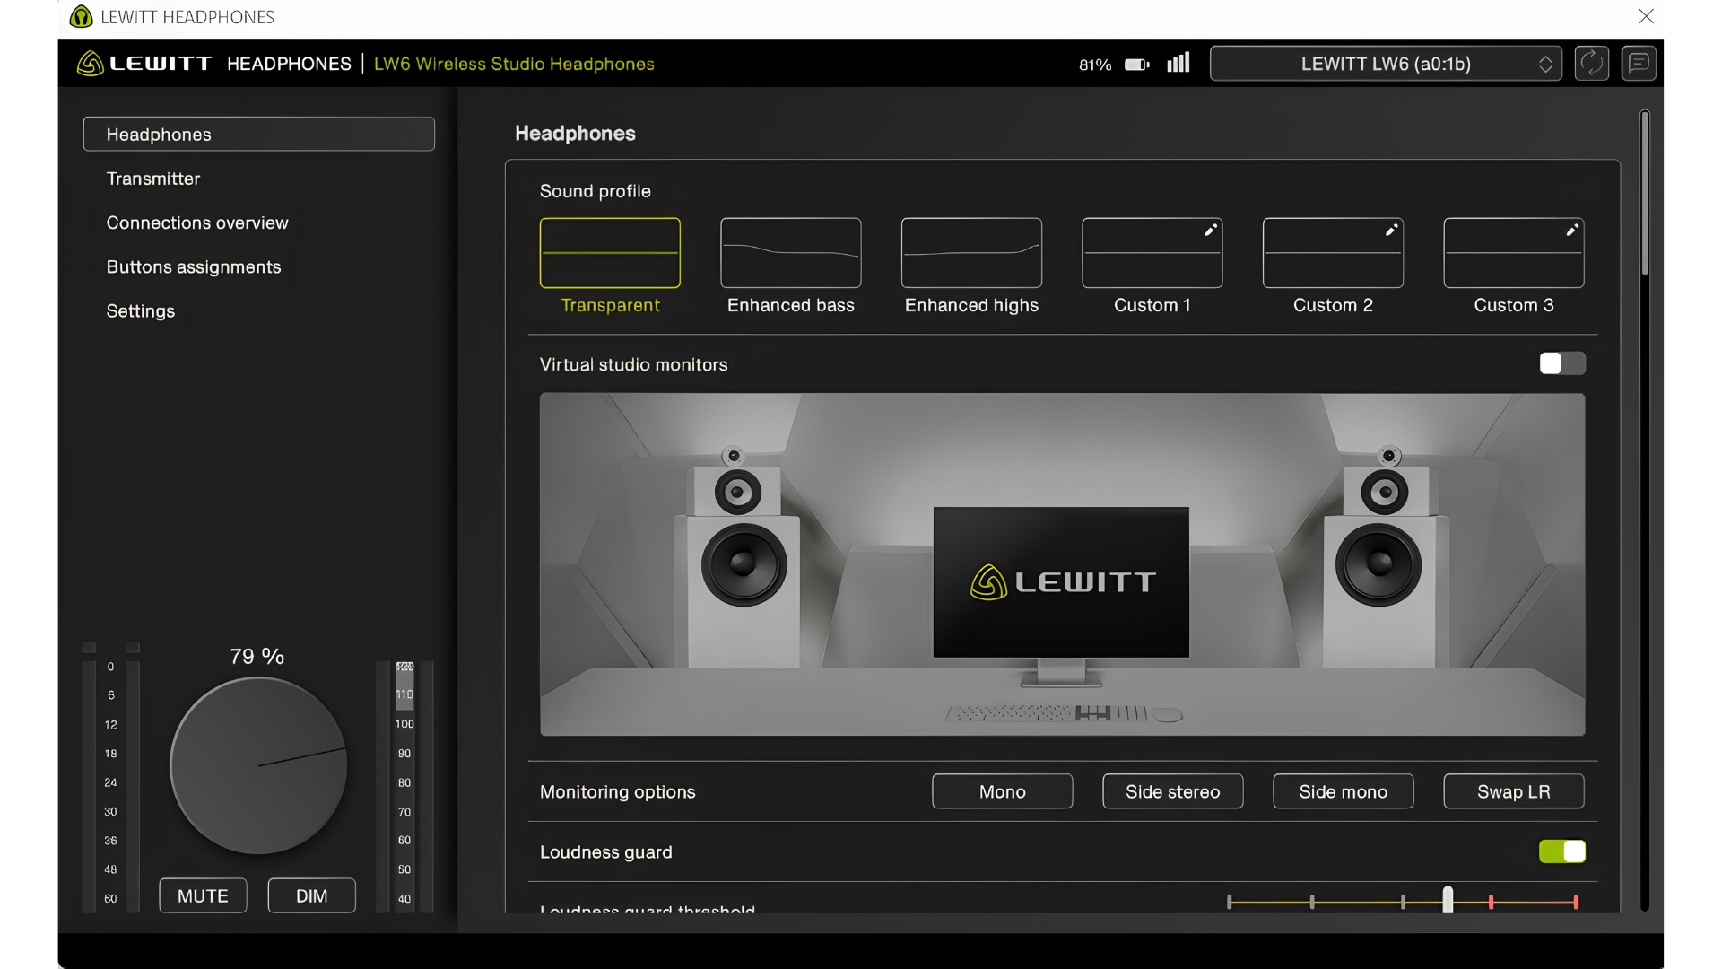Open Connections overview page

[197, 223]
